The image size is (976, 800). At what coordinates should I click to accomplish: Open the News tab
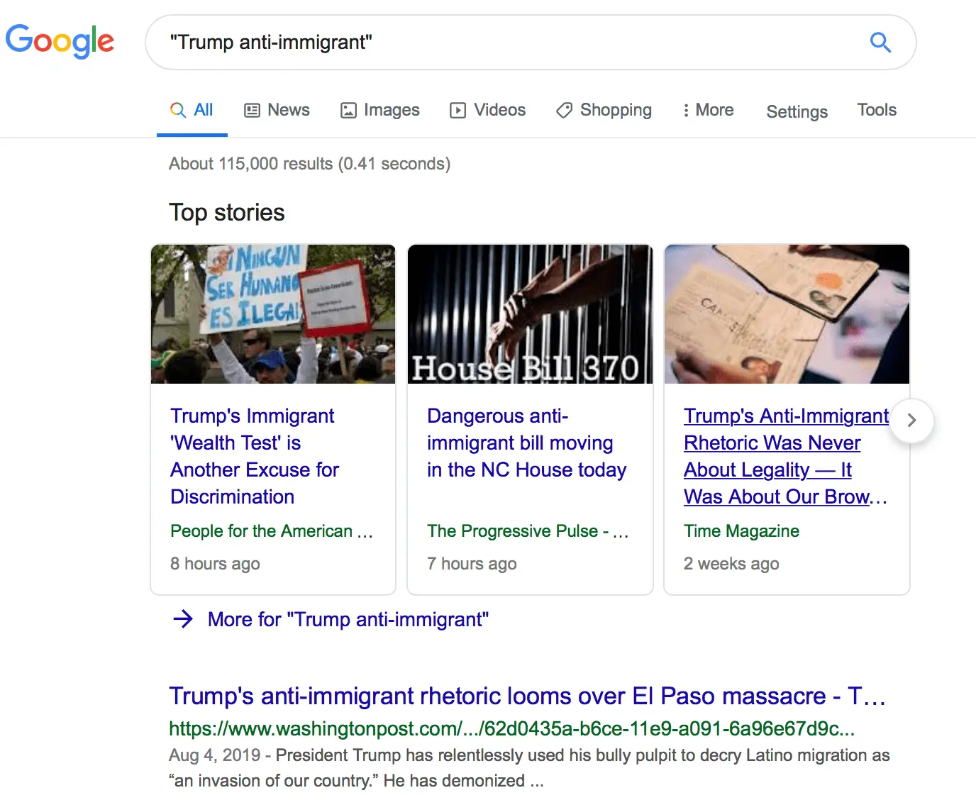pos(277,110)
